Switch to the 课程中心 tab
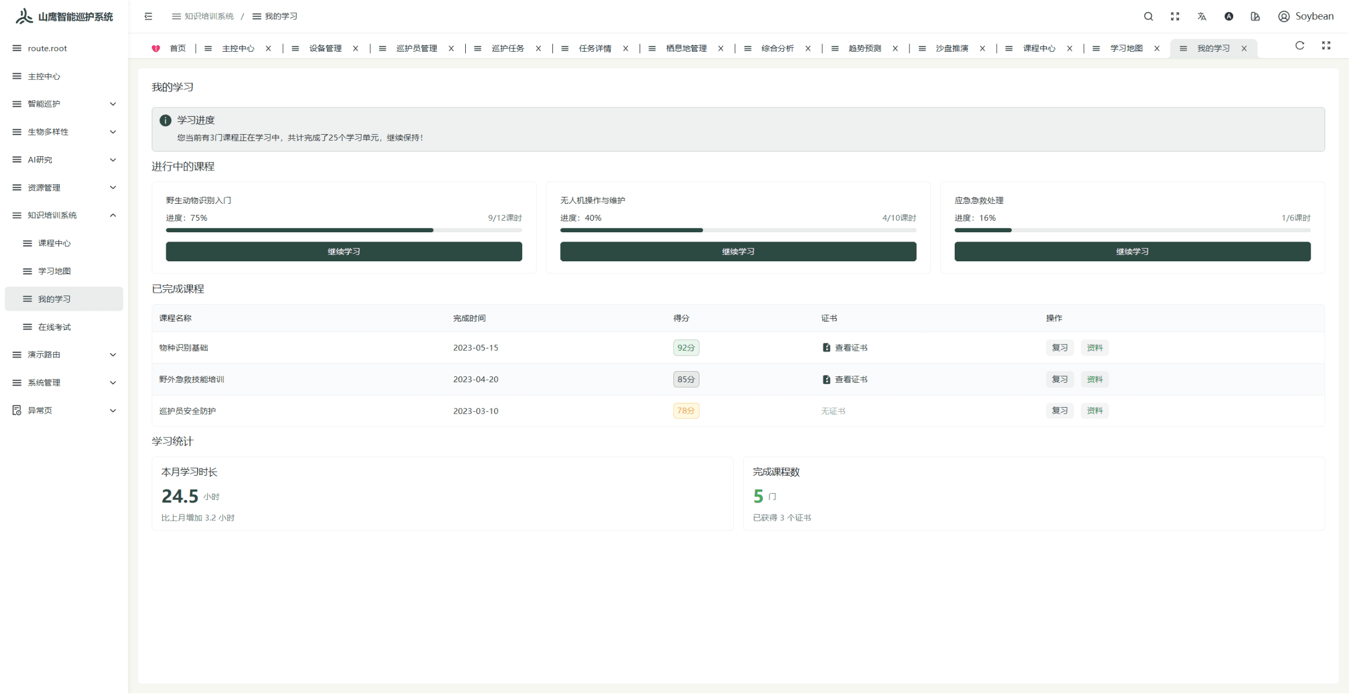 click(1038, 48)
